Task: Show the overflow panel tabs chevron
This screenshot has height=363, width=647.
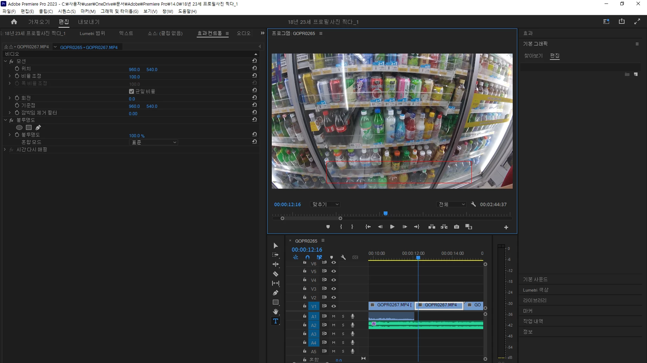Action: click(262, 33)
